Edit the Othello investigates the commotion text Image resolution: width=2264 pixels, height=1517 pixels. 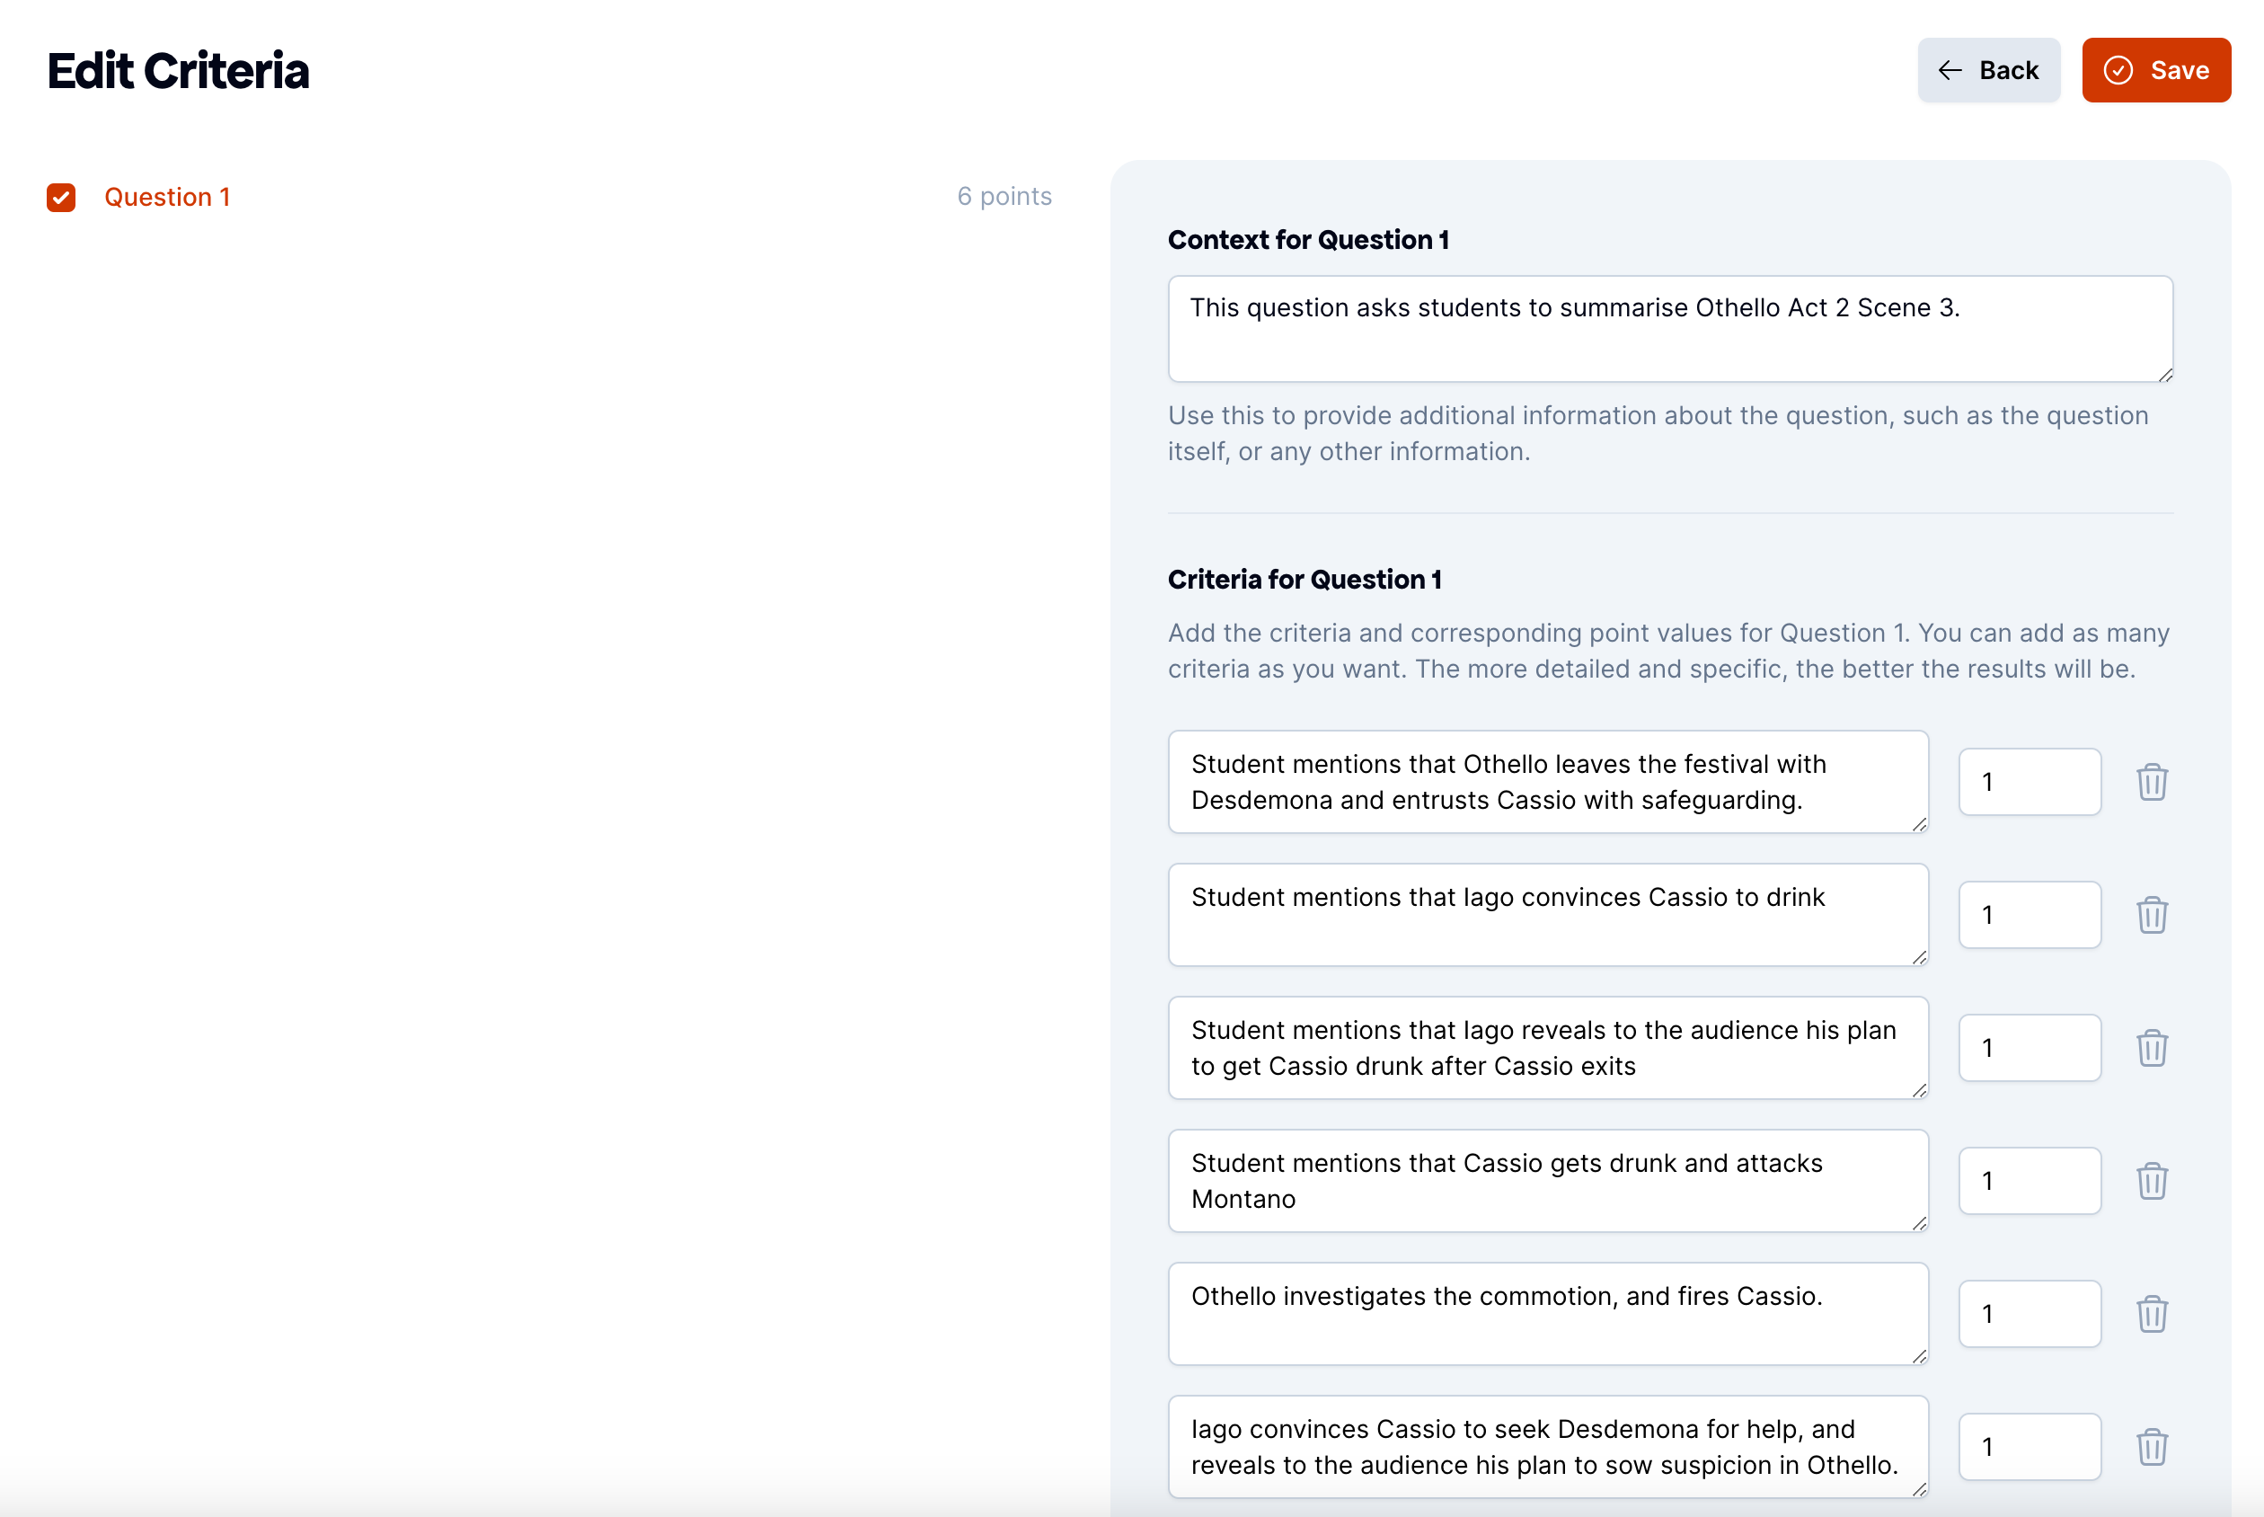[1547, 1314]
